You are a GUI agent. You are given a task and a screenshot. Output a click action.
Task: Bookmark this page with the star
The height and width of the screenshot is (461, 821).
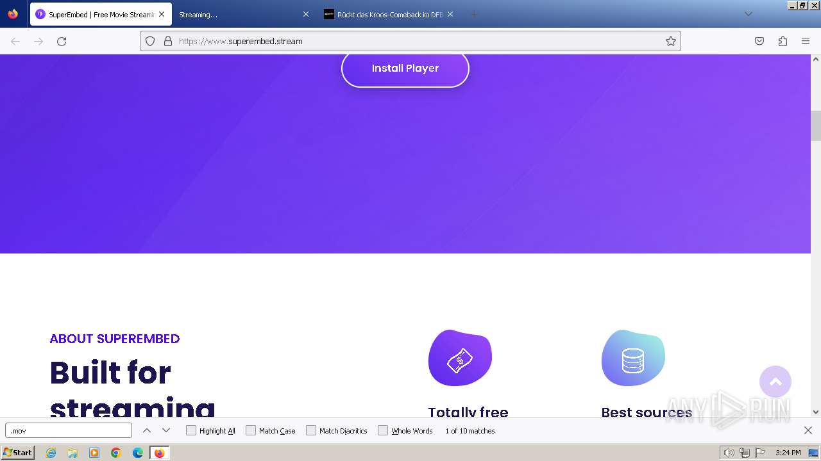click(x=671, y=41)
